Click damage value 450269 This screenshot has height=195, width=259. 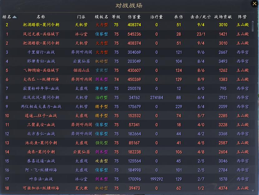(x=134, y=79)
